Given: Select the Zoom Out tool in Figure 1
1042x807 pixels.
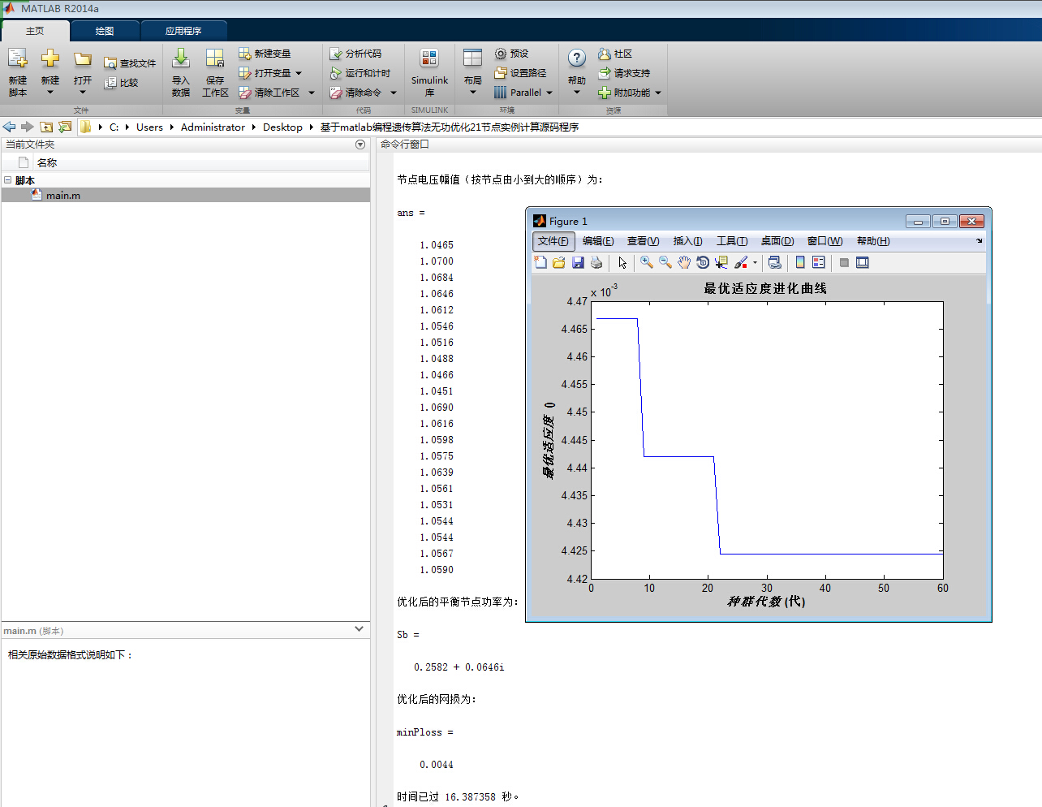Looking at the screenshot, I should (x=665, y=262).
